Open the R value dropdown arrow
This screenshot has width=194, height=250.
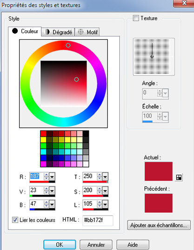click(52, 177)
